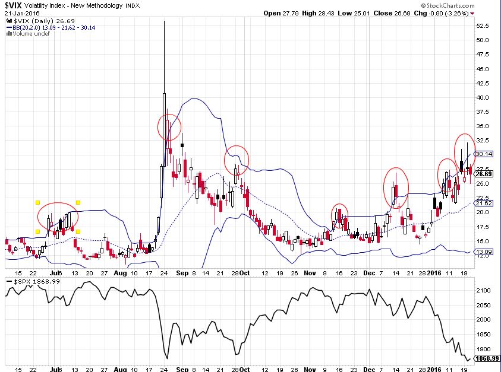Click the 1868.99 SPX price label on axis
Viewport: 501px width, 372px height.
click(x=486, y=360)
